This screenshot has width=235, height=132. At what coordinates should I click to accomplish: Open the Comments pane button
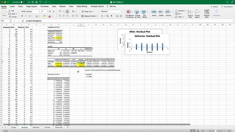point(227,7)
